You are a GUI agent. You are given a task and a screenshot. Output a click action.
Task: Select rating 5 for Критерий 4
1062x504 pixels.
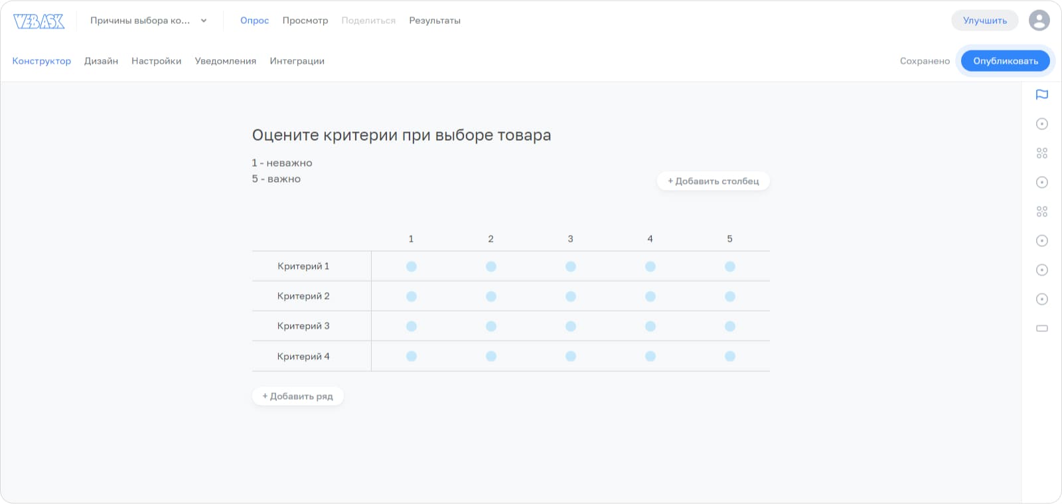pos(730,357)
